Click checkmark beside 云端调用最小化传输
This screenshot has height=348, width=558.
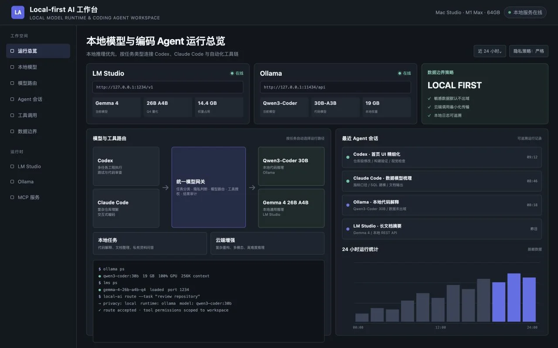tap(429, 107)
